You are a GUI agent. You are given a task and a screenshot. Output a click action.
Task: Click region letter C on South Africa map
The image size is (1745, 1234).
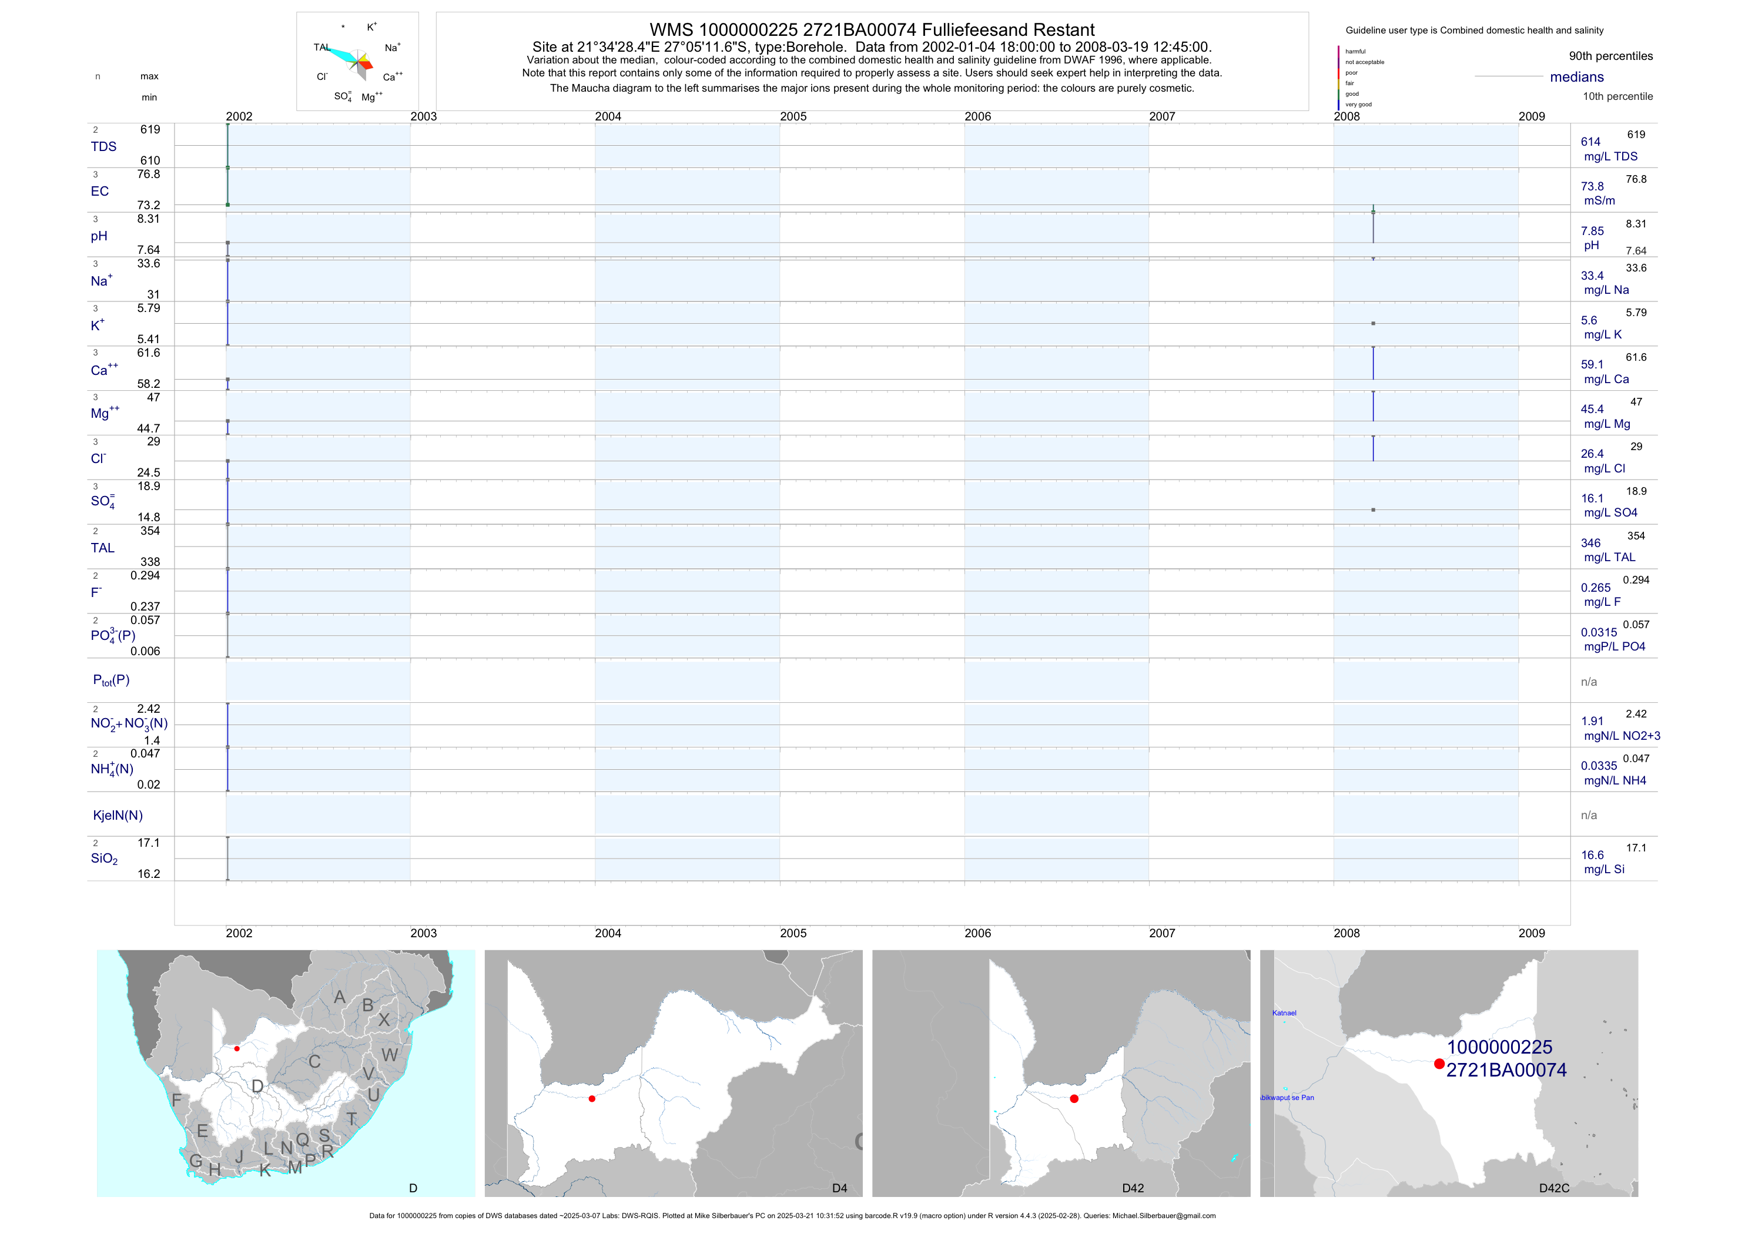tap(314, 1061)
